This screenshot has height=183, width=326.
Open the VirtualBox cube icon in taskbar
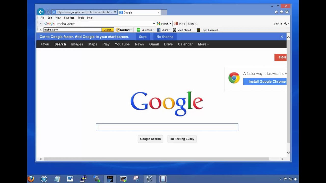point(150,179)
